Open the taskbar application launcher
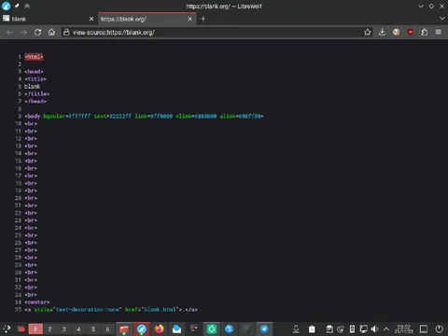 pyautogui.click(x=7, y=329)
